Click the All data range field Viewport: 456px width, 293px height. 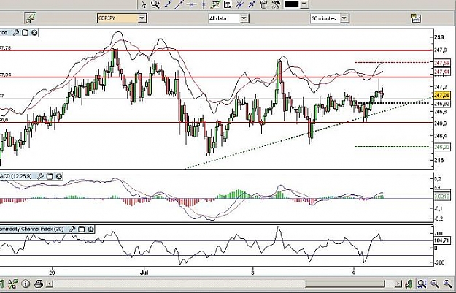pos(224,18)
